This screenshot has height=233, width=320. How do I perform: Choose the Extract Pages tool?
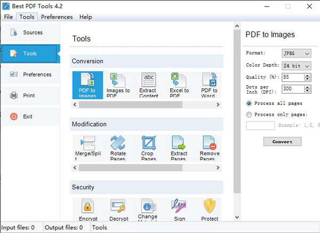point(179,148)
